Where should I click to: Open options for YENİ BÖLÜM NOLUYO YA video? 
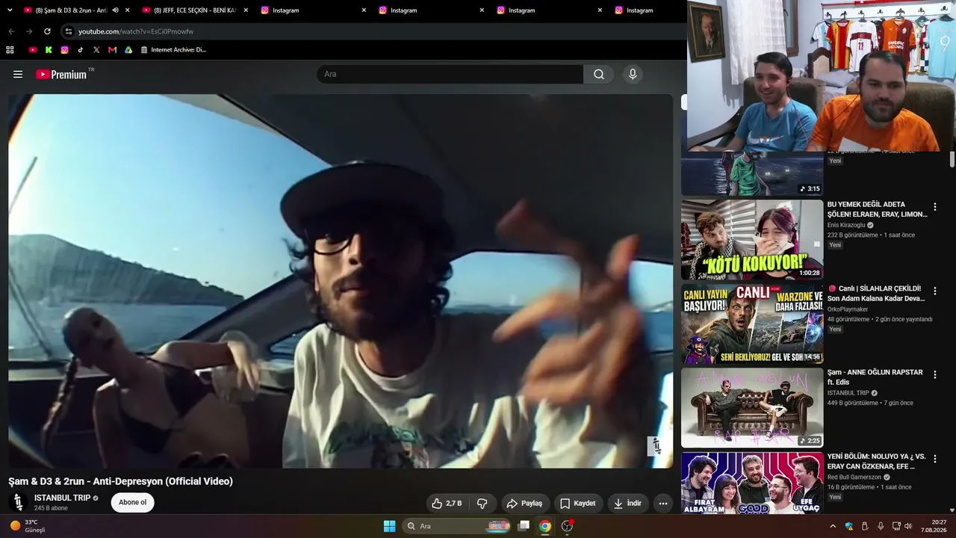[934, 458]
